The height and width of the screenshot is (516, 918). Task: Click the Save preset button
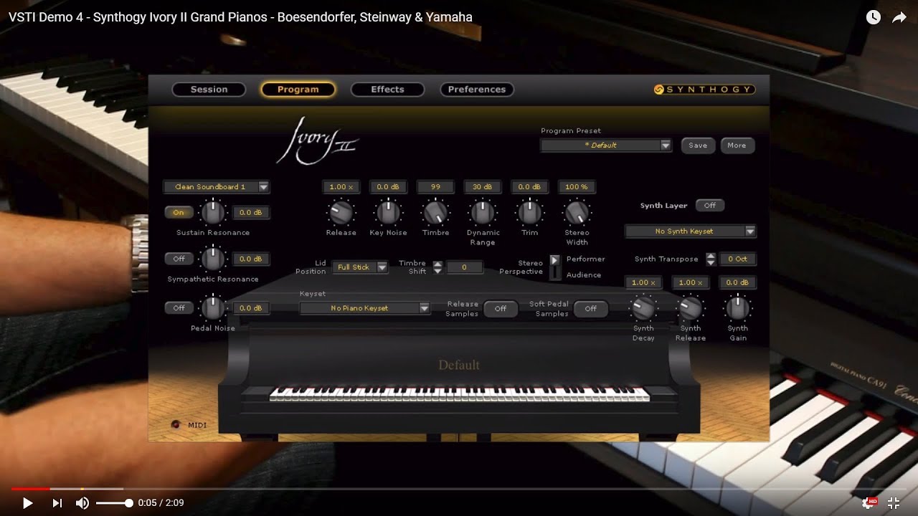click(698, 145)
